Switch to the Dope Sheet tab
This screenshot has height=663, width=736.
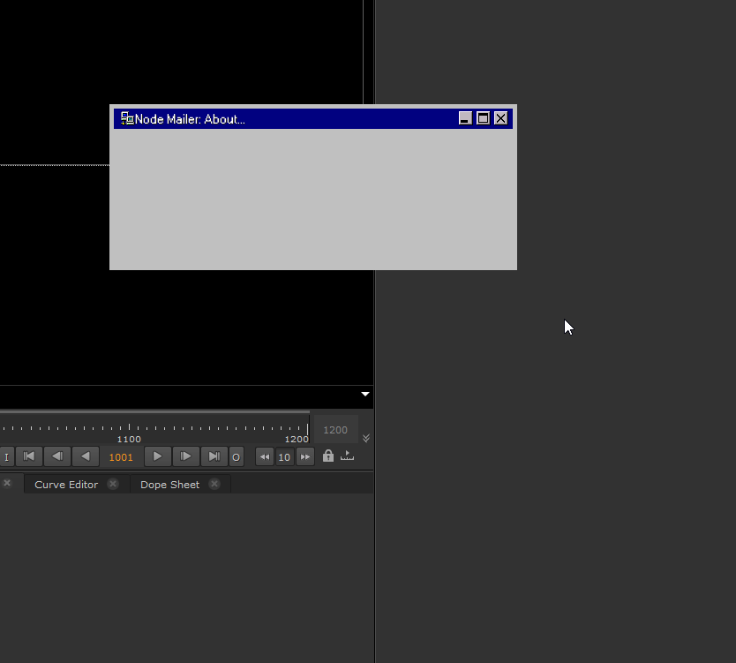pyautogui.click(x=169, y=485)
